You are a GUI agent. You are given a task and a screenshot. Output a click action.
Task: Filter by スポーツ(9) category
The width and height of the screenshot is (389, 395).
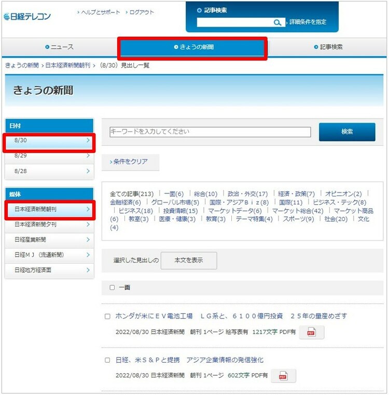[298, 219]
